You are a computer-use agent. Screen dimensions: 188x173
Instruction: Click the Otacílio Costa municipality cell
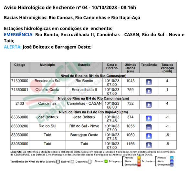coord(47,91)
